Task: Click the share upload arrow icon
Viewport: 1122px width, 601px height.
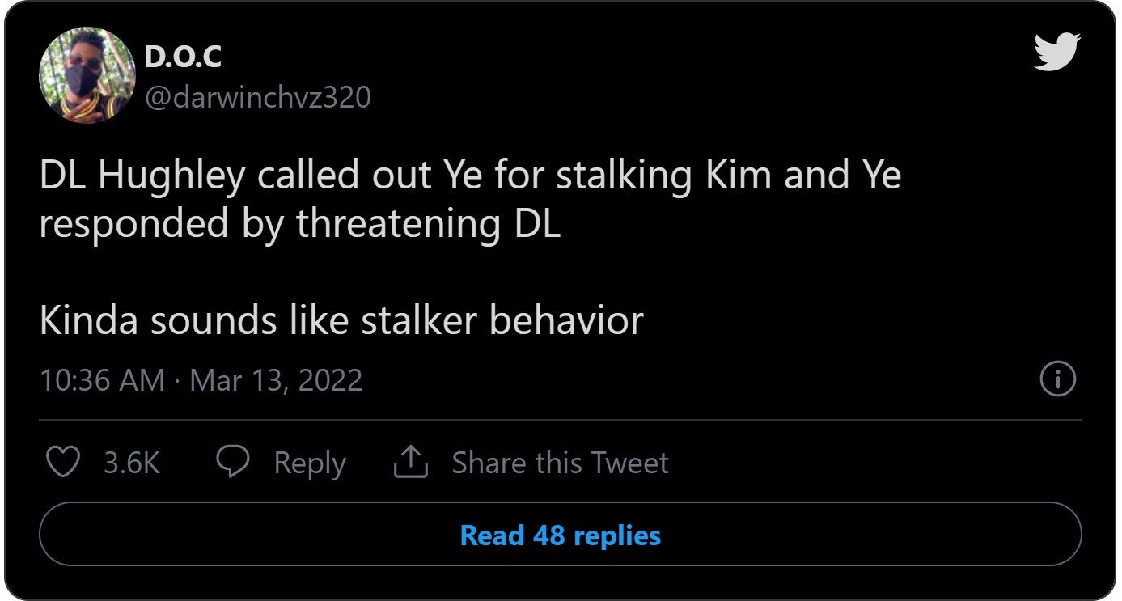Action: (410, 463)
